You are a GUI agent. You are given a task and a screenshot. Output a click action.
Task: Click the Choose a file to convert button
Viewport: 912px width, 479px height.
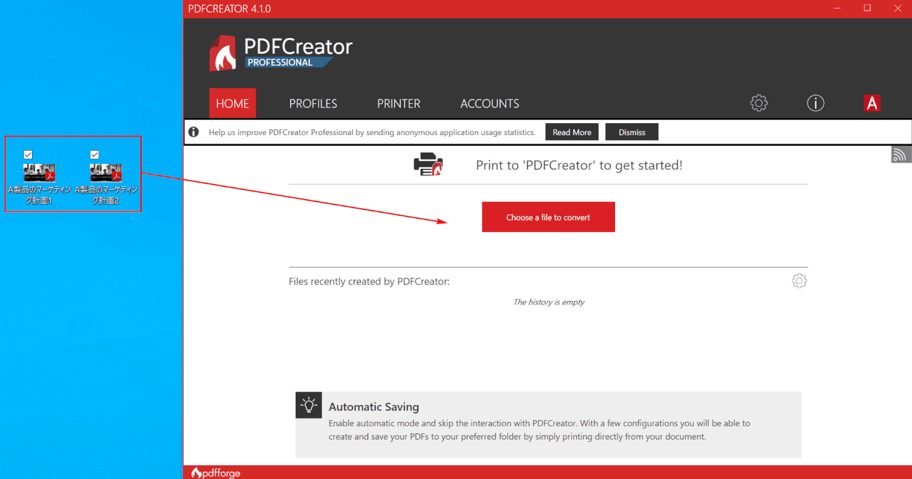tap(548, 217)
